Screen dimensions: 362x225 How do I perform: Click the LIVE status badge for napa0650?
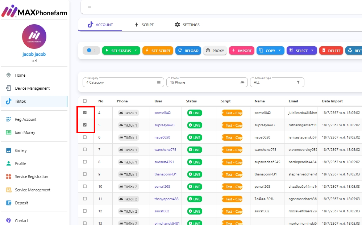tap(195, 137)
